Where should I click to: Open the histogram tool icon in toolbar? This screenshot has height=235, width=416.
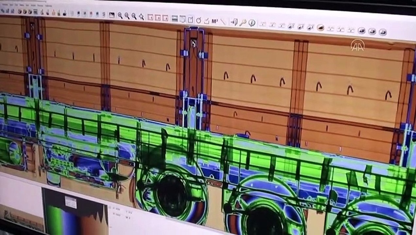tap(112, 15)
